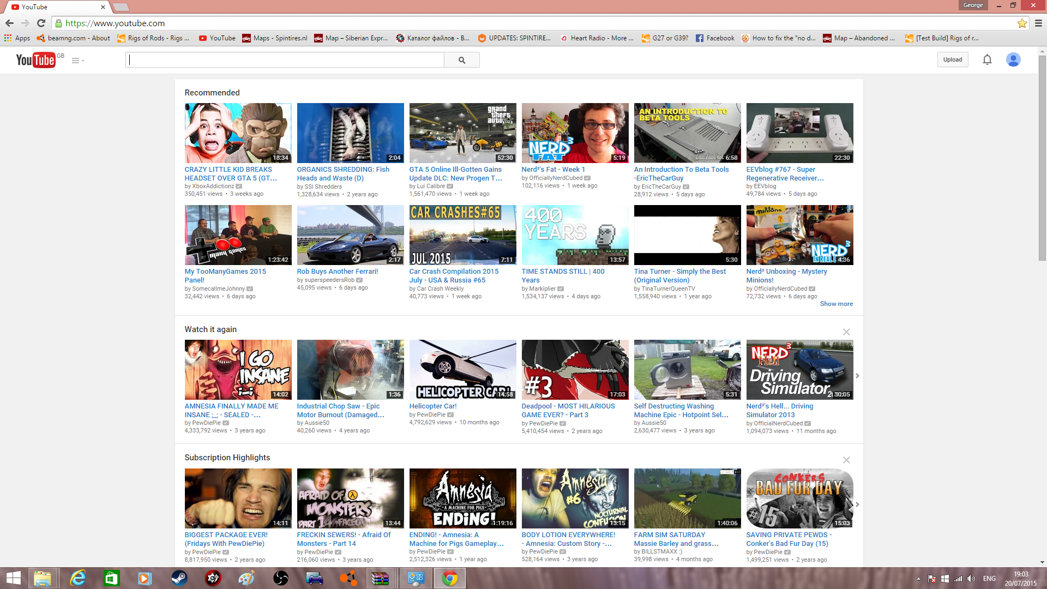Open Car Crash Compilation 2015 title link
This screenshot has height=589, width=1047.
tap(454, 276)
